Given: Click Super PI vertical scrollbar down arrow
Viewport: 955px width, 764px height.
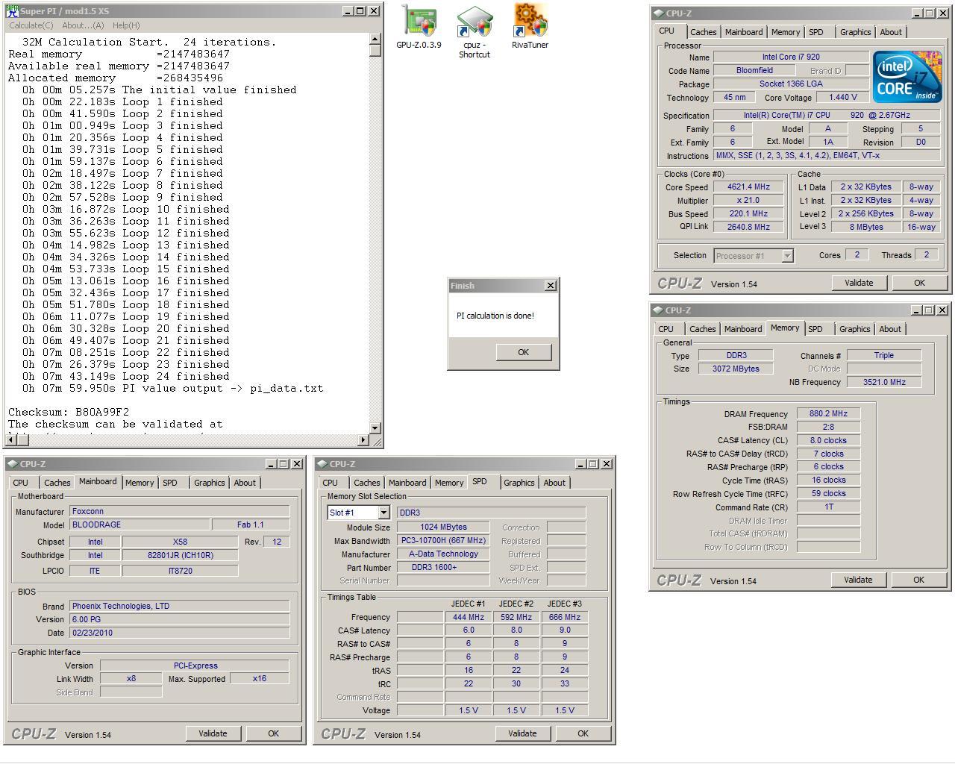Looking at the screenshot, I should (x=375, y=428).
